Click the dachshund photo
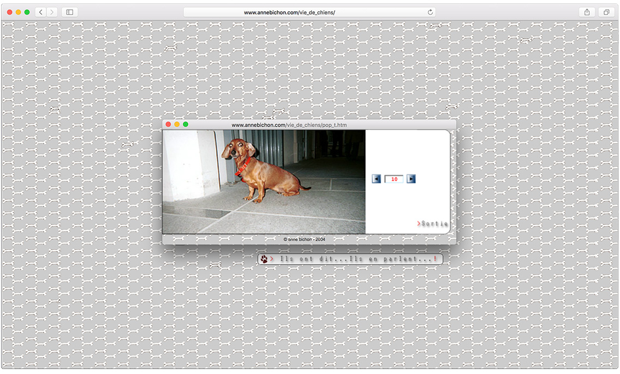 pyautogui.click(x=264, y=182)
